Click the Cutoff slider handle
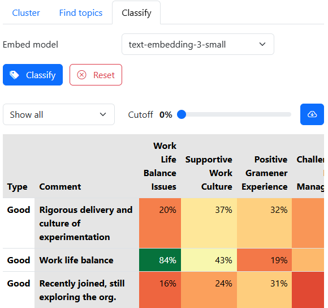 [182, 114]
